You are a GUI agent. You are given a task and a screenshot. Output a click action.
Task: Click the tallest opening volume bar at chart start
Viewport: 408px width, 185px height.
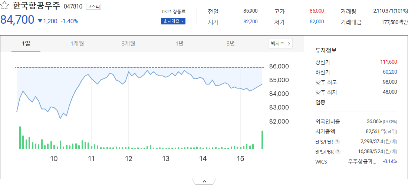(20, 138)
